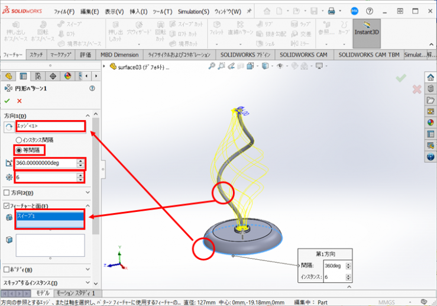This screenshot has height=306, width=437.
Task: Click the reverse direction icon beside エッジ<1>
Action: pos(8,127)
